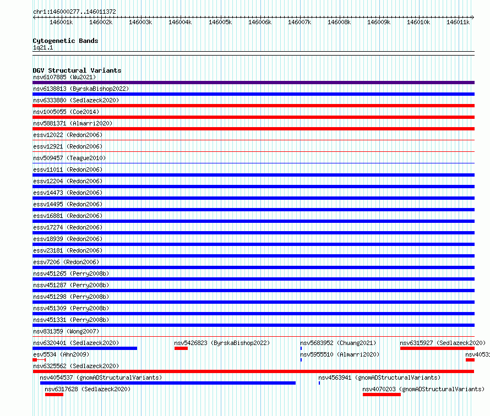490x416 pixels.
Task: Click the blue bar of nsv4054537 gnomAD variant
Action: pos(168,383)
